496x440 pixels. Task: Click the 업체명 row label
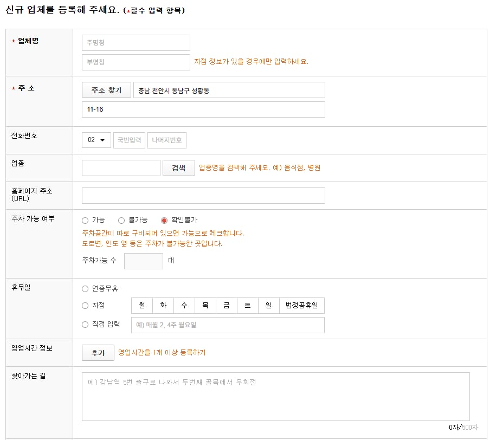click(28, 41)
